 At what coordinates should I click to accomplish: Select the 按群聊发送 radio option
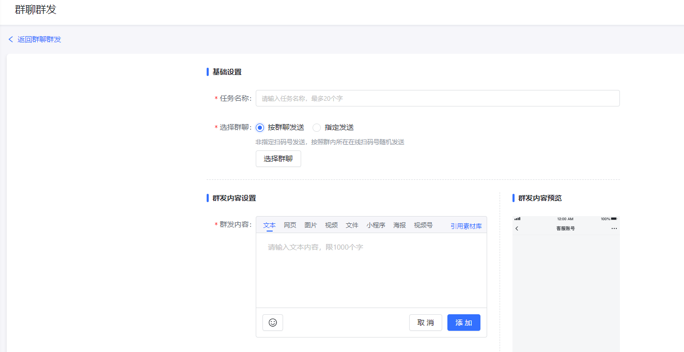click(x=260, y=128)
